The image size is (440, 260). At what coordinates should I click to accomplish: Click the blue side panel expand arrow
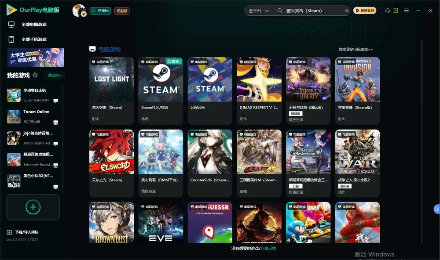437,209
